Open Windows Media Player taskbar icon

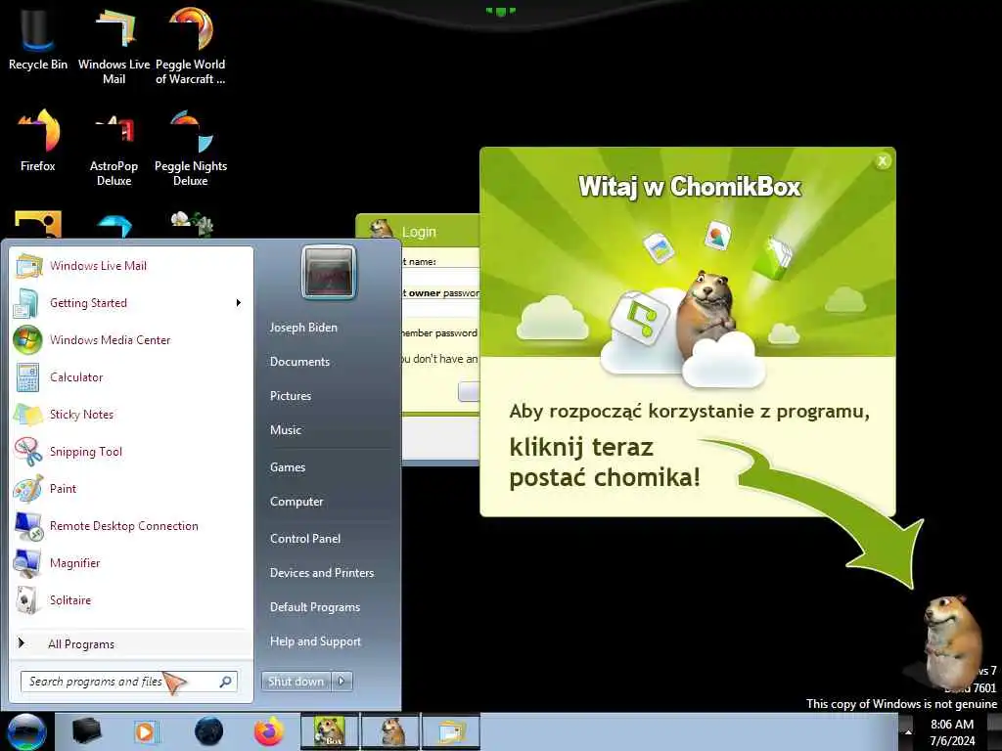146,731
